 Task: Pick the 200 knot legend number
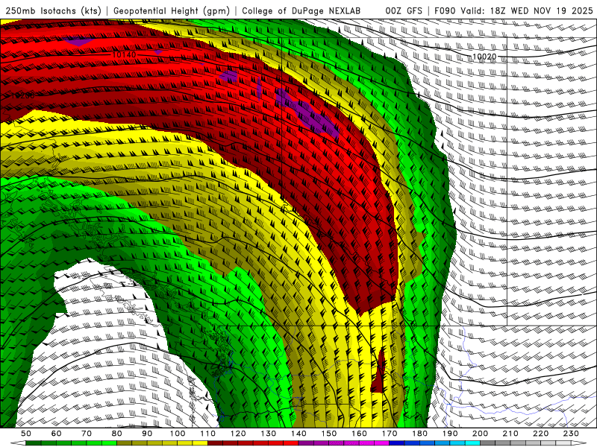point(480,434)
